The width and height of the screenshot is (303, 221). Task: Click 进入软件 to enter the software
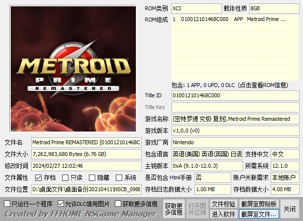[x=223, y=214]
